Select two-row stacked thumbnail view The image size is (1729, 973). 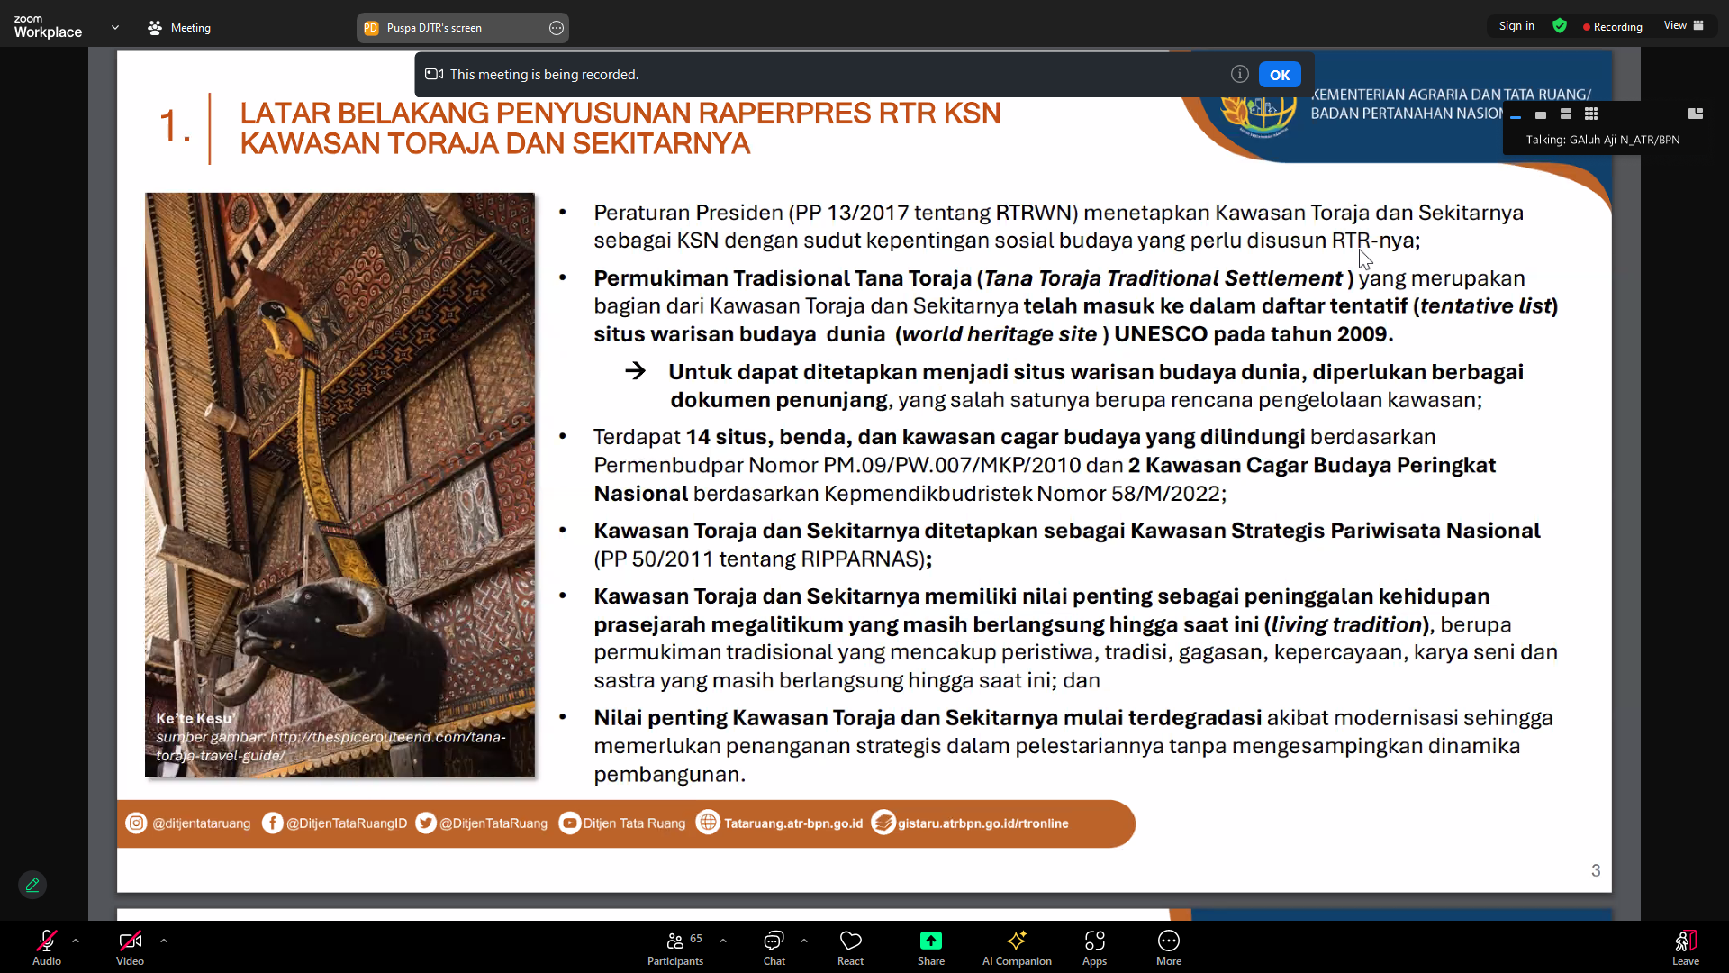tap(1566, 114)
